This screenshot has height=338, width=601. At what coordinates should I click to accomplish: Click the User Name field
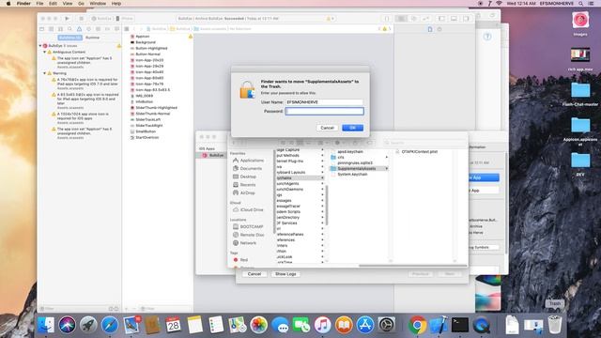pyautogui.click(x=324, y=102)
